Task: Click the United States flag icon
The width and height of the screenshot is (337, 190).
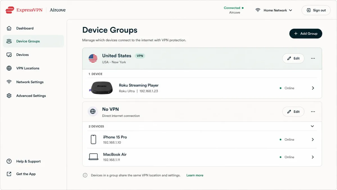Action: click(x=93, y=58)
